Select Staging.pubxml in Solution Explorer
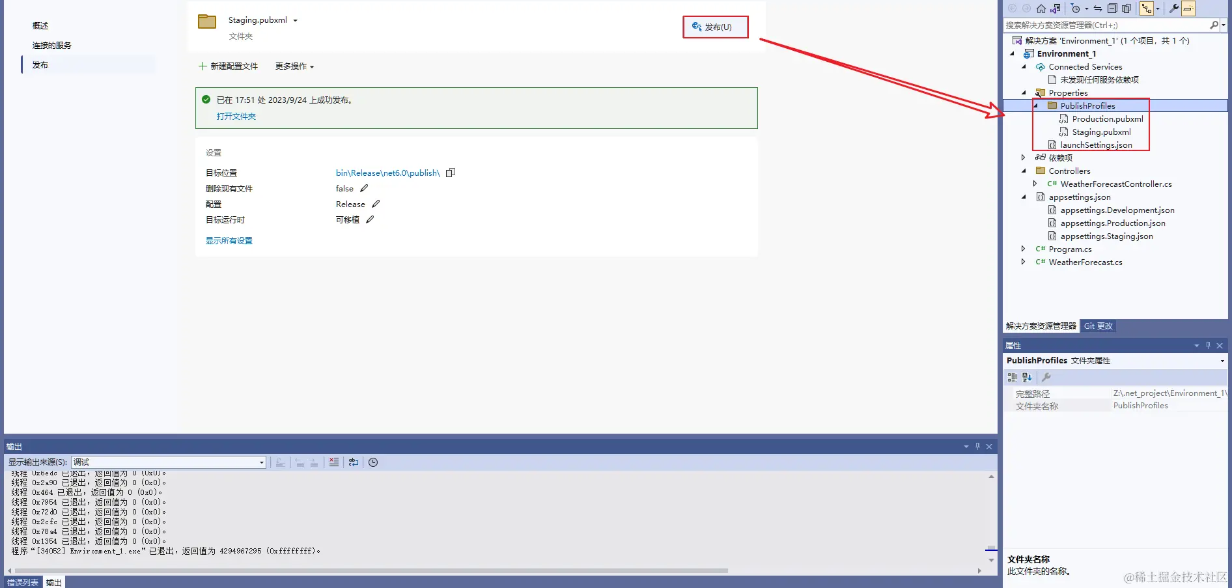The height and width of the screenshot is (588, 1232). point(1101,132)
